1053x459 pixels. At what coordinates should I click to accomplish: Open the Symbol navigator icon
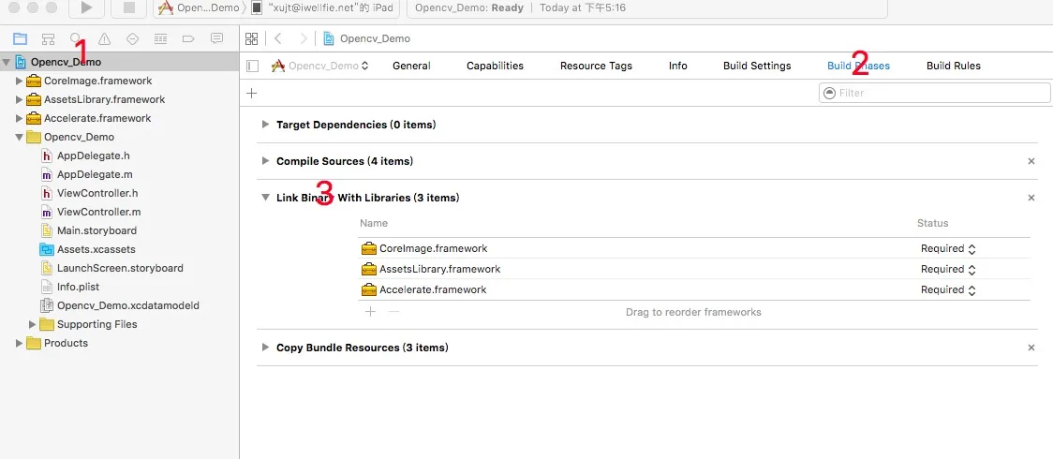[x=48, y=38]
